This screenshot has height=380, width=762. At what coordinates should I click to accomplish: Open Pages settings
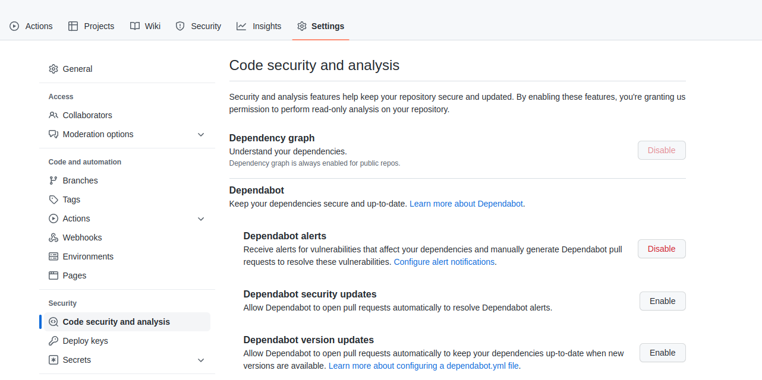click(x=127, y=275)
